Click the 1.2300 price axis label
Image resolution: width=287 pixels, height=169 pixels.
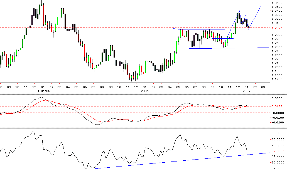point(277,55)
